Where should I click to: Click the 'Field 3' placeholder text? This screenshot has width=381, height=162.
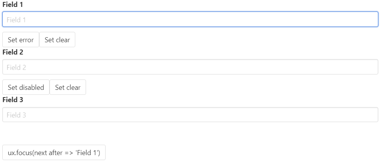[16, 115]
